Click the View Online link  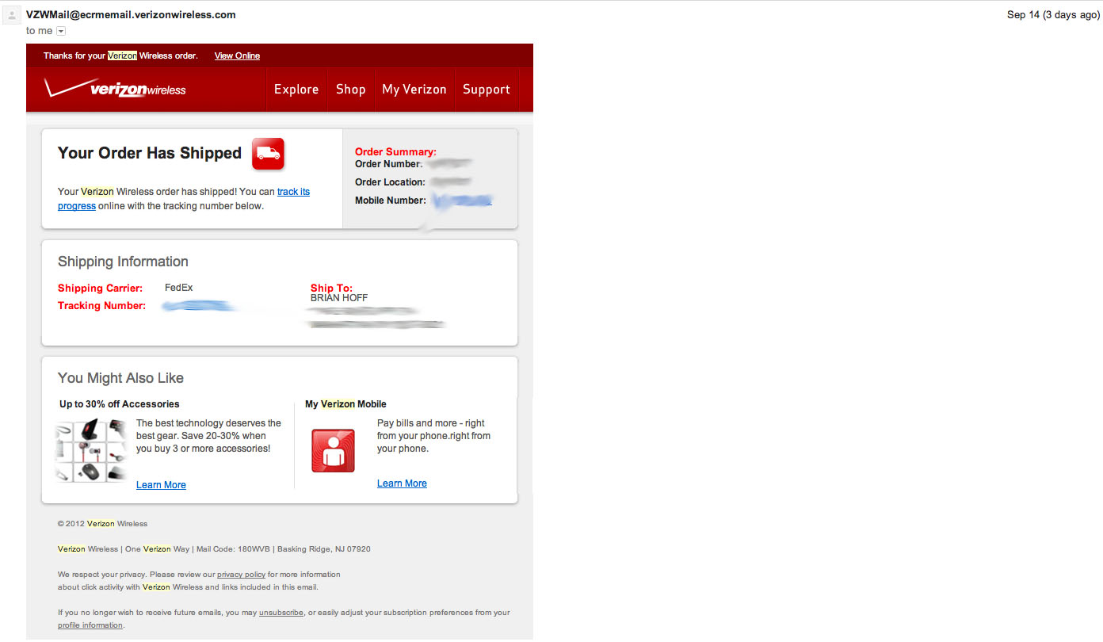click(x=237, y=55)
